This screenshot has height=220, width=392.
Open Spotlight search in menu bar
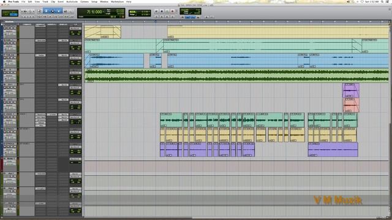tap(382, 1)
